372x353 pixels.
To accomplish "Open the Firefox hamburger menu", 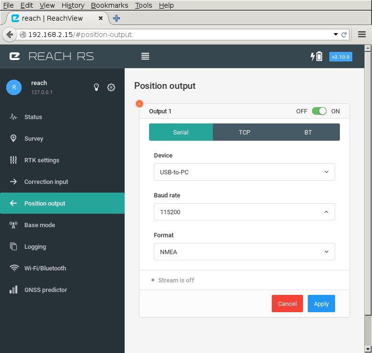I will point(362,35).
